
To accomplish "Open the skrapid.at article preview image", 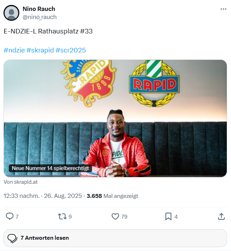I will coord(115,118).
